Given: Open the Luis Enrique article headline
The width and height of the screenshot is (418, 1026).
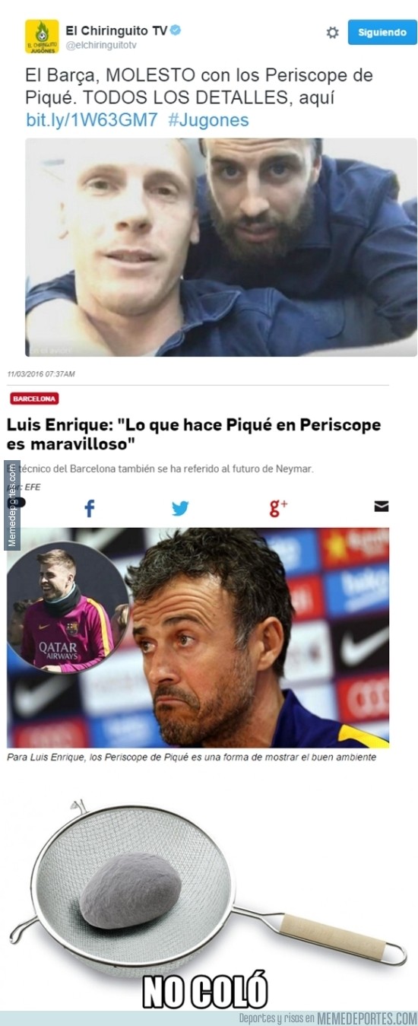Looking at the screenshot, I should click(x=194, y=434).
